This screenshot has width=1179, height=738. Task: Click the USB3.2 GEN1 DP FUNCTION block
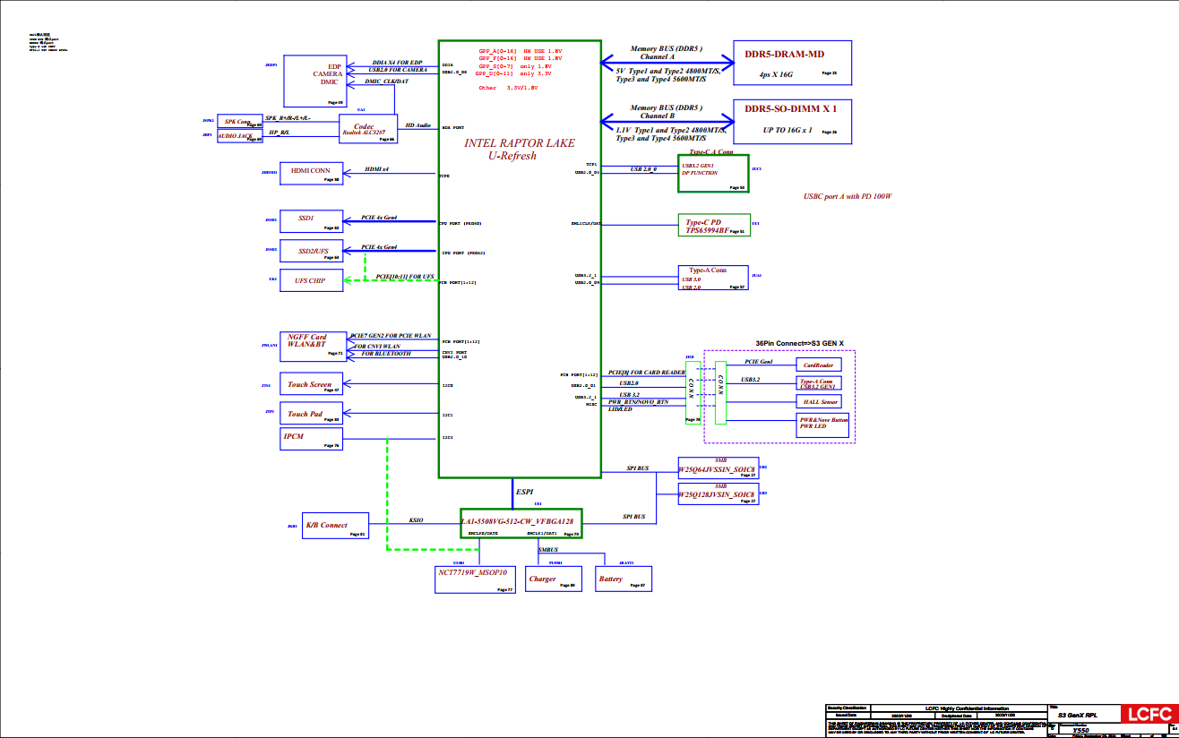pos(713,173)
